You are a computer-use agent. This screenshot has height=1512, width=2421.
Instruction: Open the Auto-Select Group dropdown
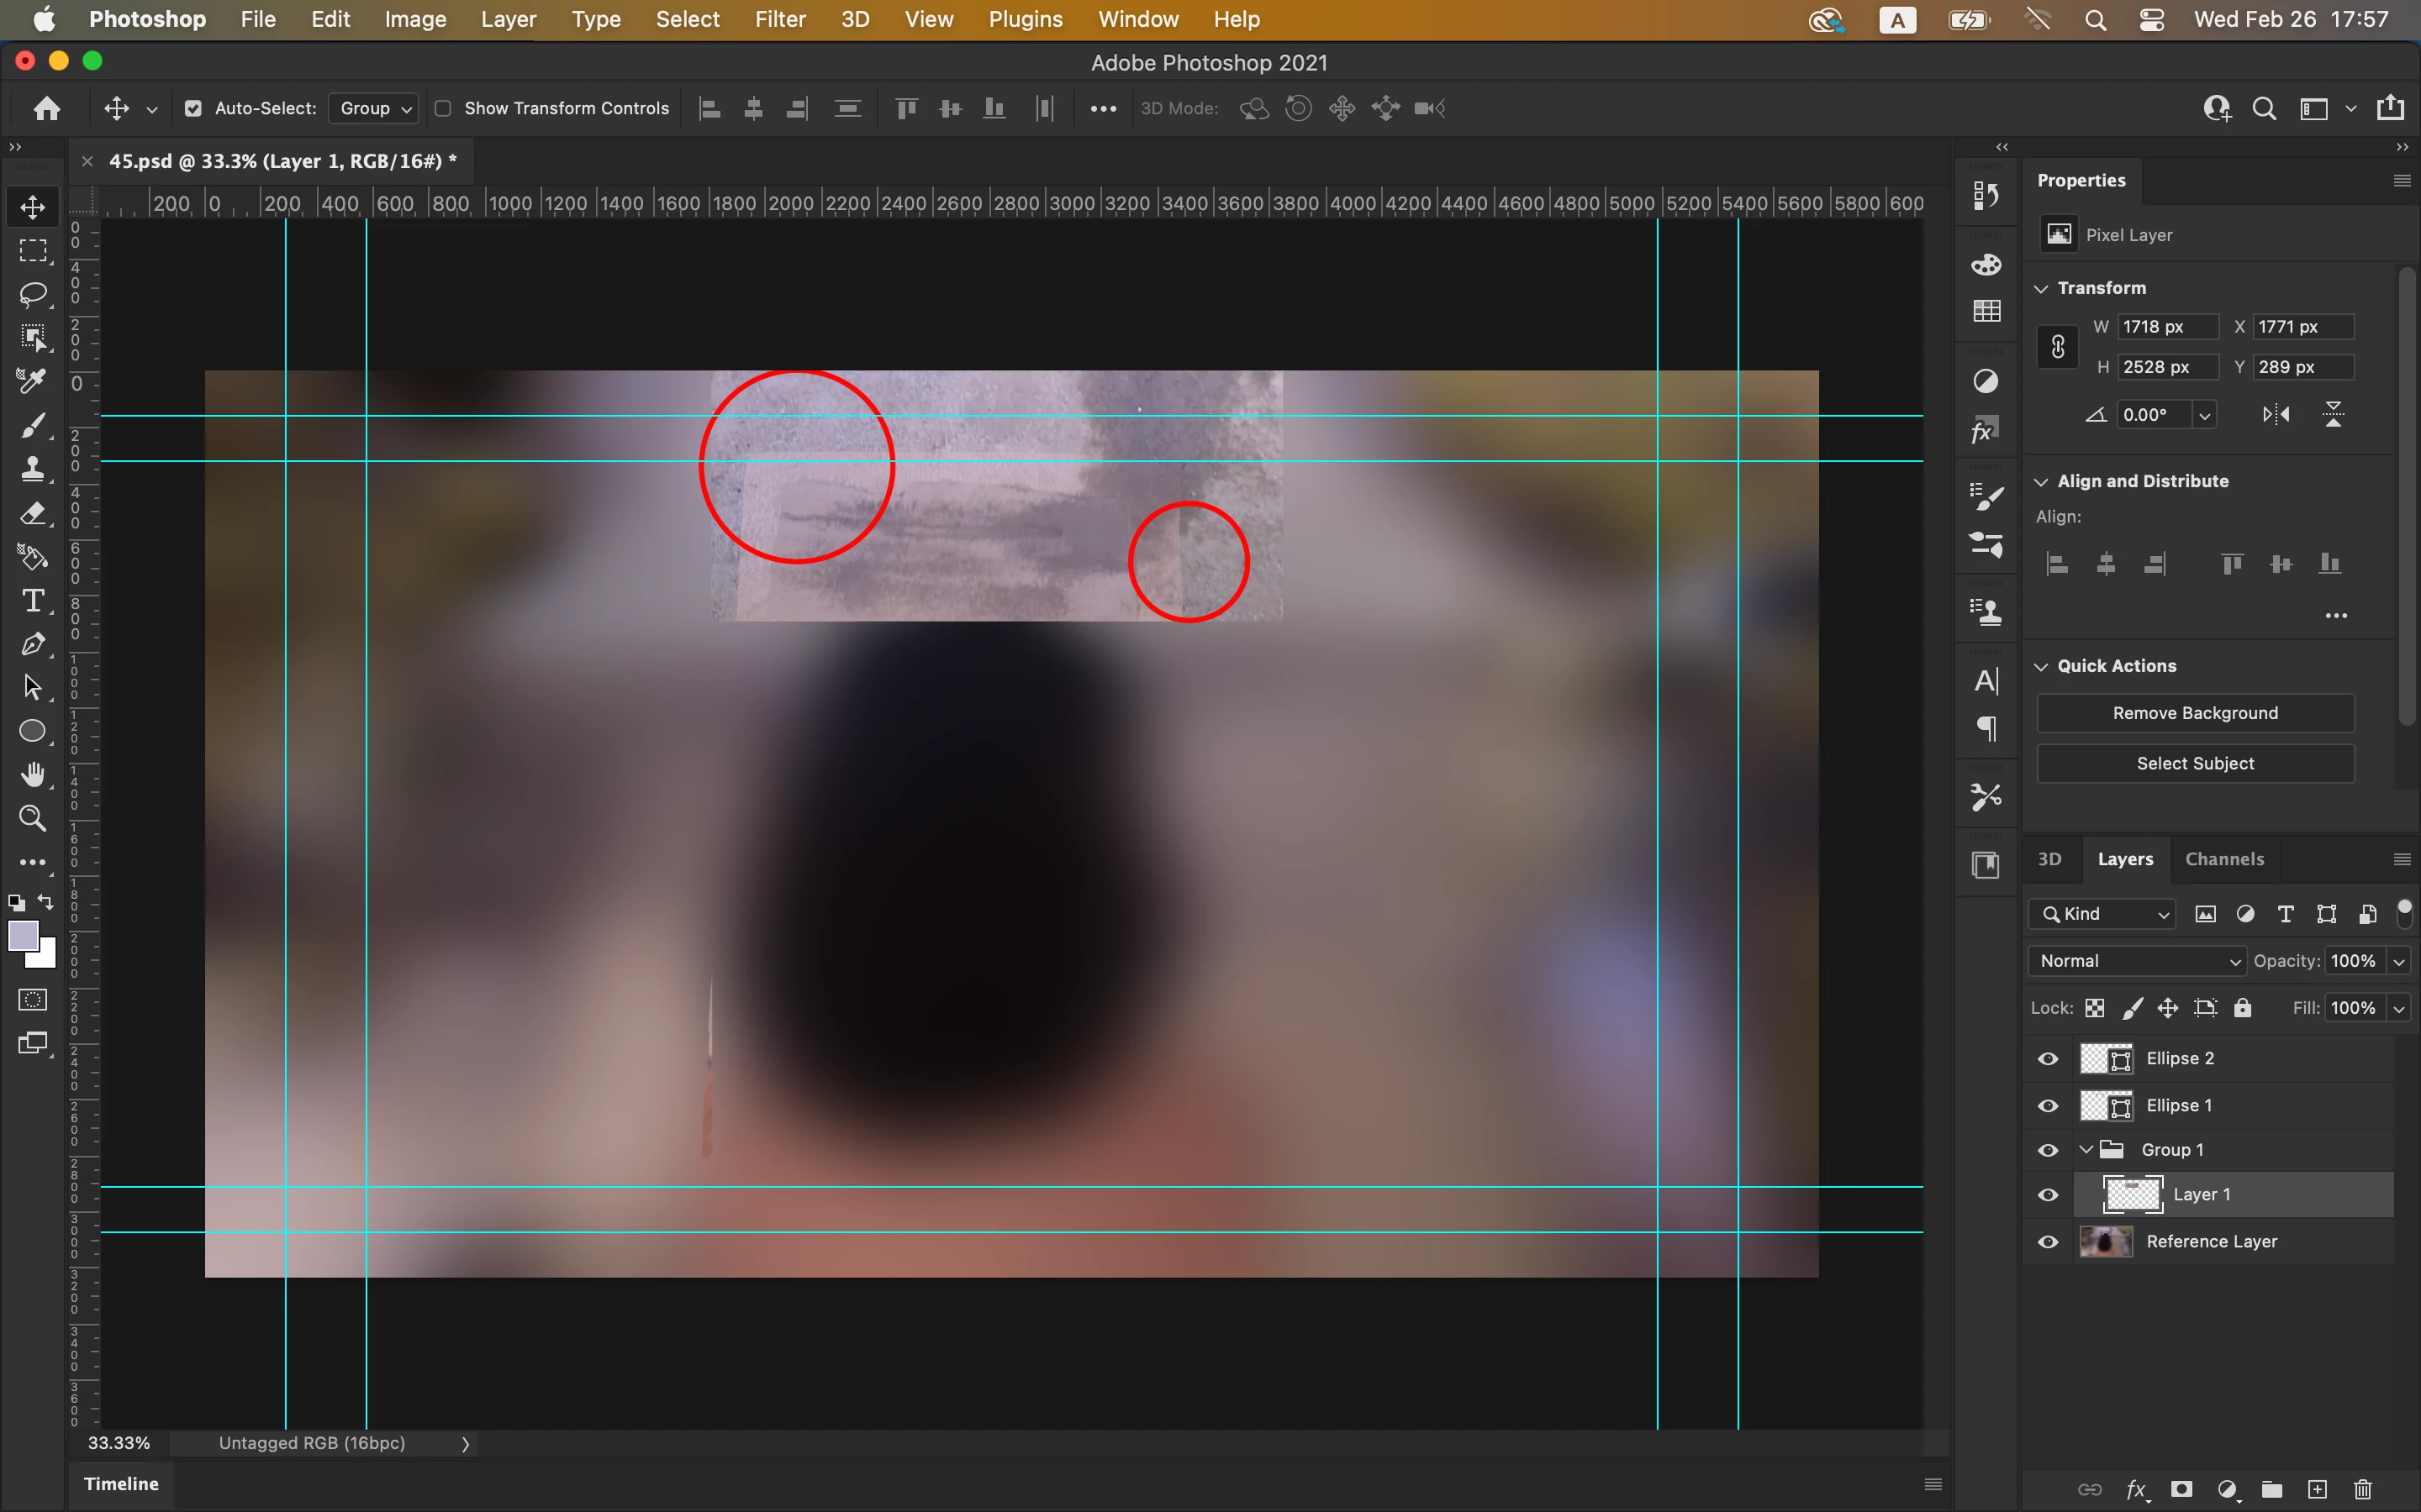point(375,108)
